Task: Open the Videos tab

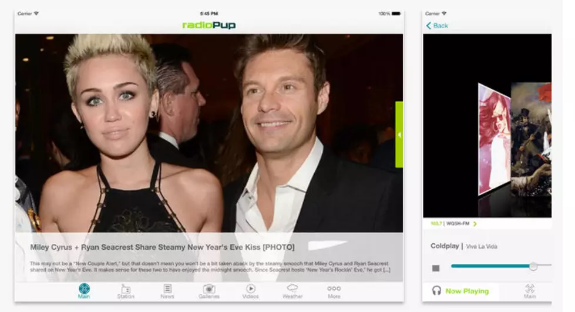Action: (251, 291)
